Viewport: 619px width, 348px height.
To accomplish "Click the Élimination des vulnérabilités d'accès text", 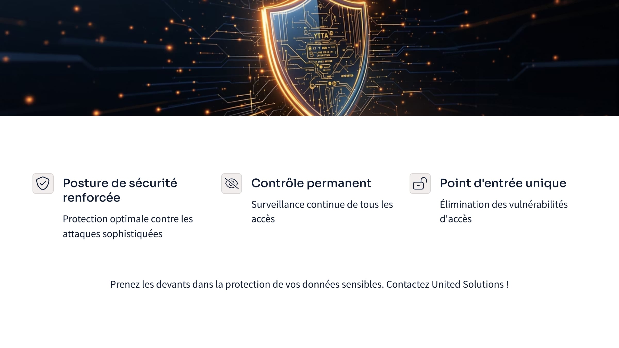I will coord(504,211).
